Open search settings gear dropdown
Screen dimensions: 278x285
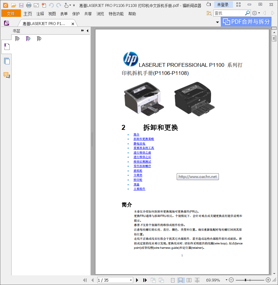(256, 13)
